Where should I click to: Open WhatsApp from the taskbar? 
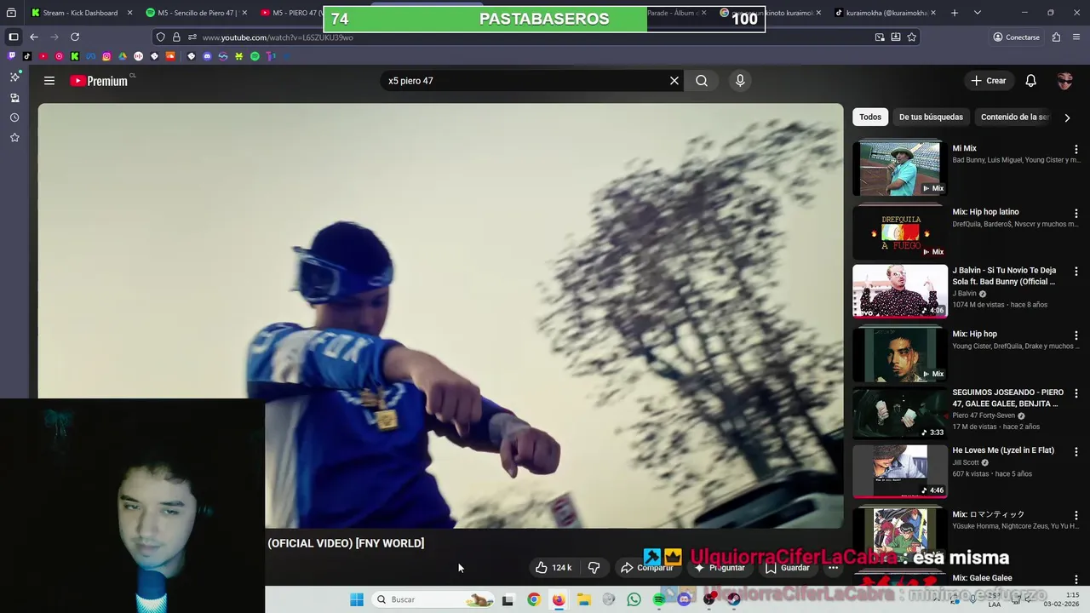click(x=634, y=599)
